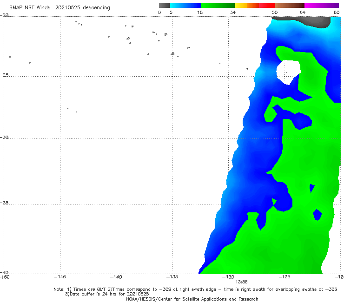This screenshot has width=344, height=302.
Task: Click the longitude label '-125'
Action: click(x=284, y=277)
